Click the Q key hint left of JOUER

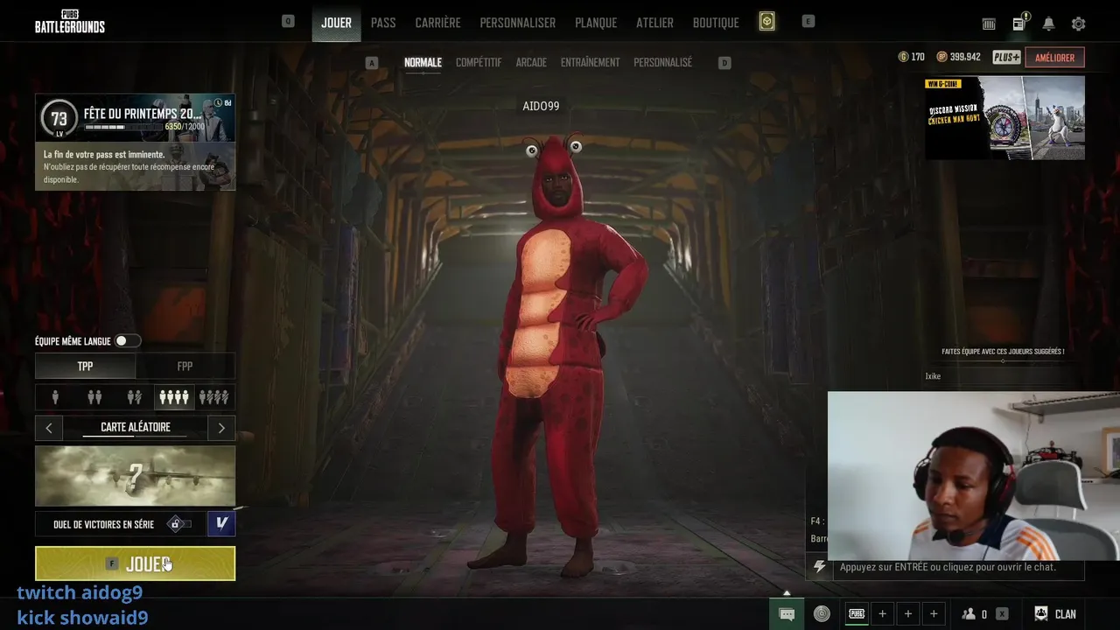click(x=288, y=21)
